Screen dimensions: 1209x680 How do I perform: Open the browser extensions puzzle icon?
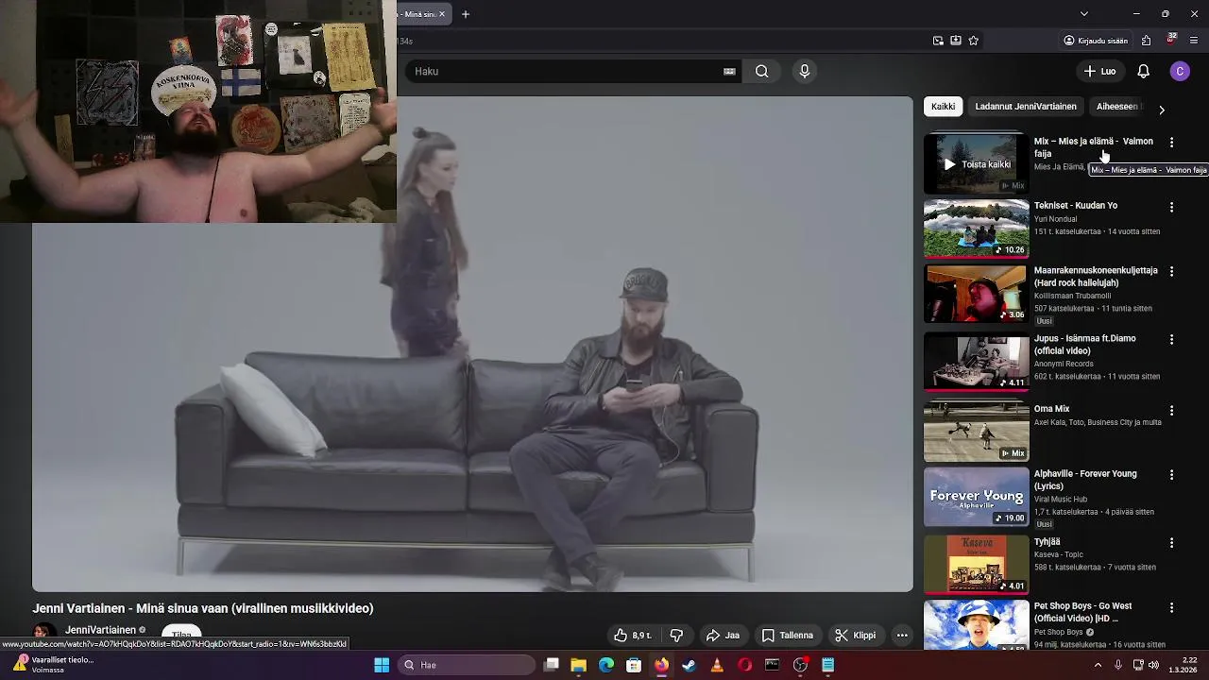(1146, 41)
